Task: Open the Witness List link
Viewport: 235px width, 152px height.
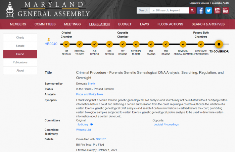Action: pyautogui.click(x=84, y=130)
